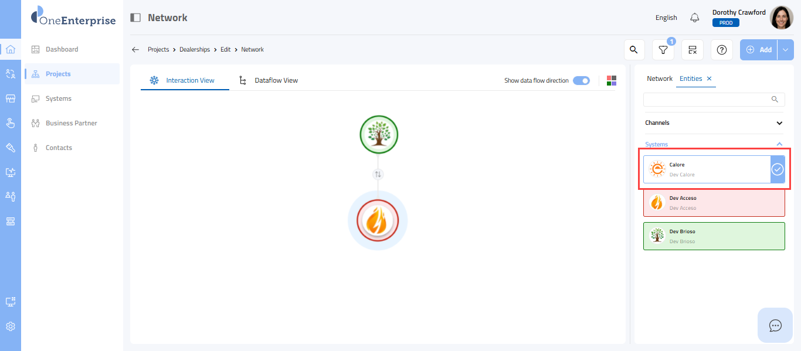
Task: Click the Add button
Action: (759, 50)
